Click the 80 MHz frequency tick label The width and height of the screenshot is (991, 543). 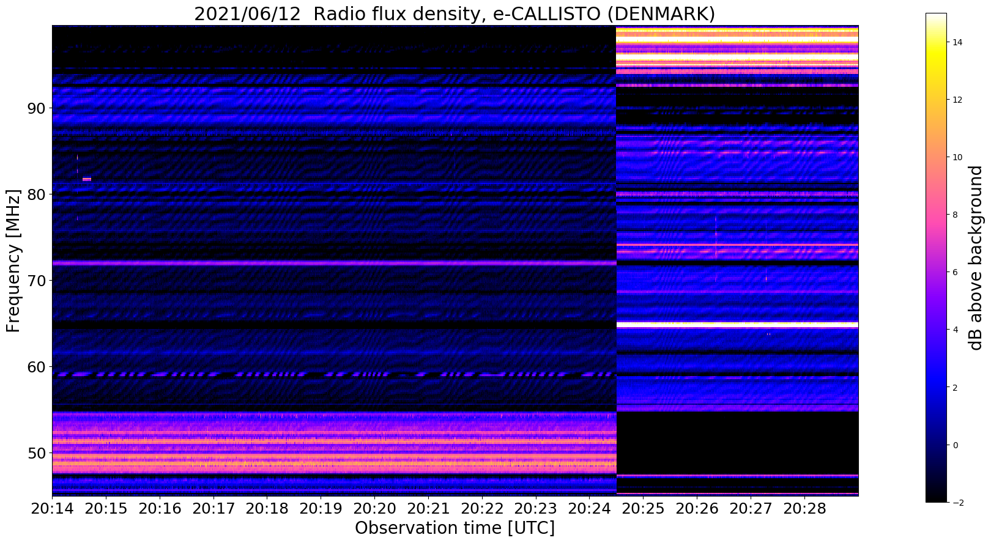35,194
